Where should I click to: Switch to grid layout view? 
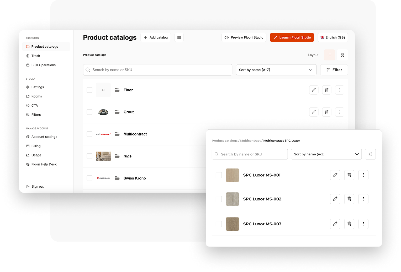click(342, 55)
